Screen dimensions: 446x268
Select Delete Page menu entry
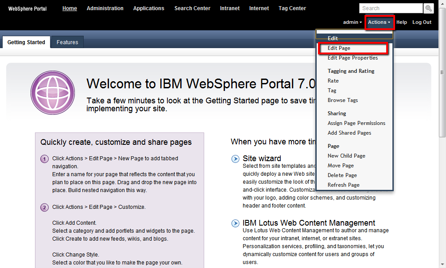coord(342,175)
